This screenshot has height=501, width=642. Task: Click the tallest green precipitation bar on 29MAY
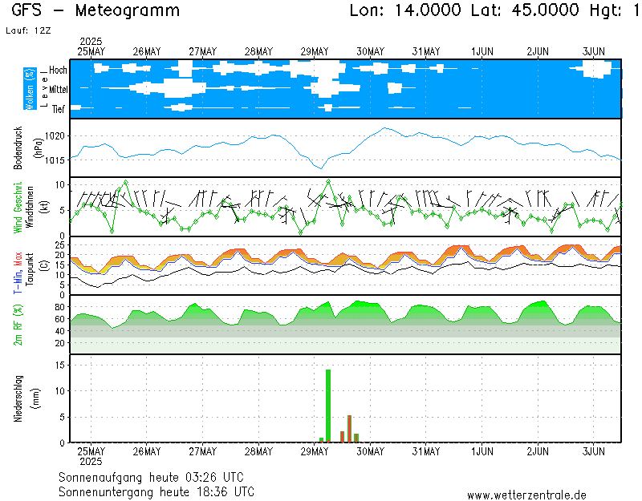point(328,406)
